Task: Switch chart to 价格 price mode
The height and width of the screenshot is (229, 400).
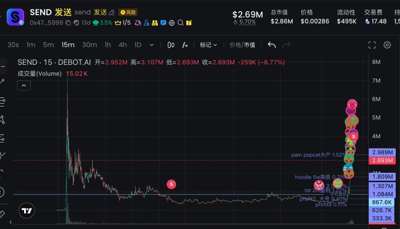Action: (235, 45)
